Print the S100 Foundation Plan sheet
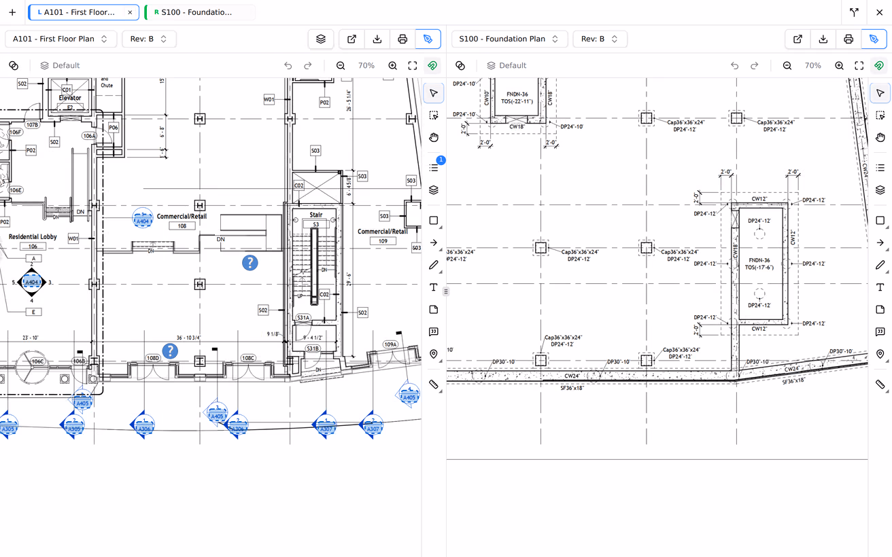Screen dimensions: 892x557 [x=848, y=39]
